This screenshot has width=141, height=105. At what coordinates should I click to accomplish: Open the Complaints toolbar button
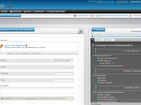click(16, 11)
